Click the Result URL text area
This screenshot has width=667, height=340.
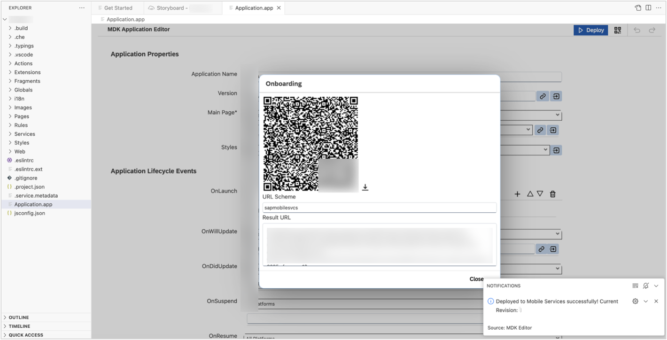(380, 245)
